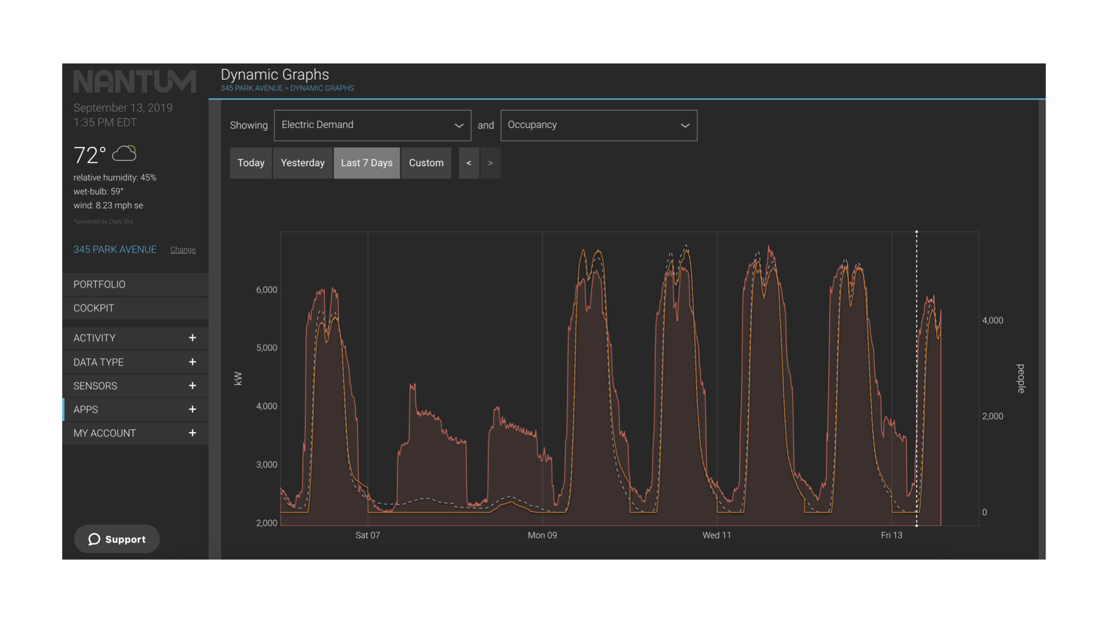1108x623 pixels.
Task: Open the PORTFOLIO menu item
Action: (x=135, y=284)
